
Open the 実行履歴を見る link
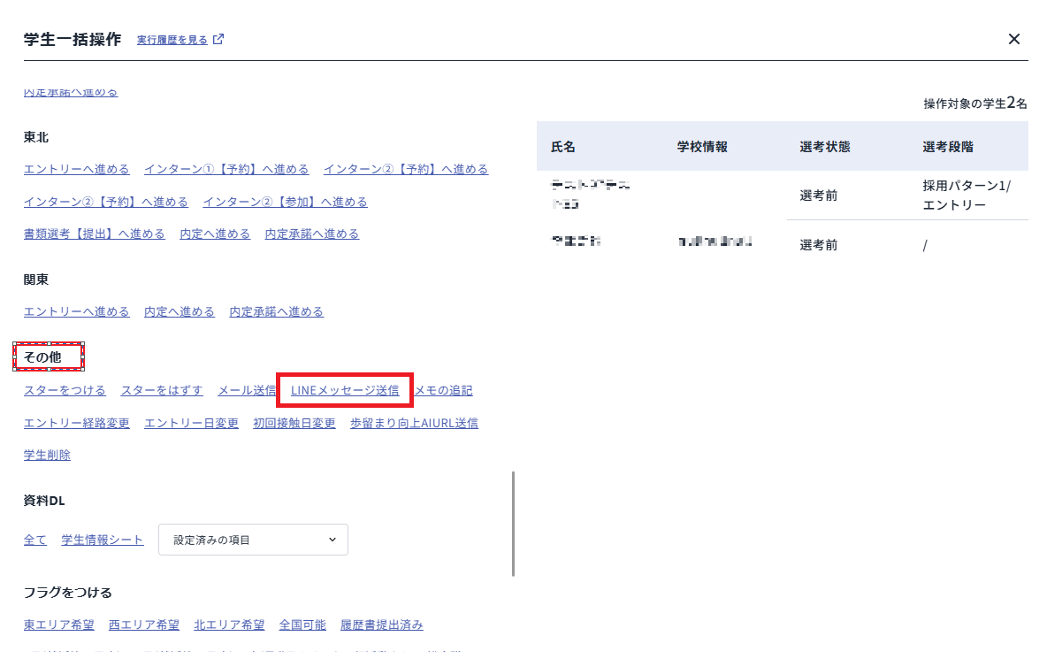[172, 40]
